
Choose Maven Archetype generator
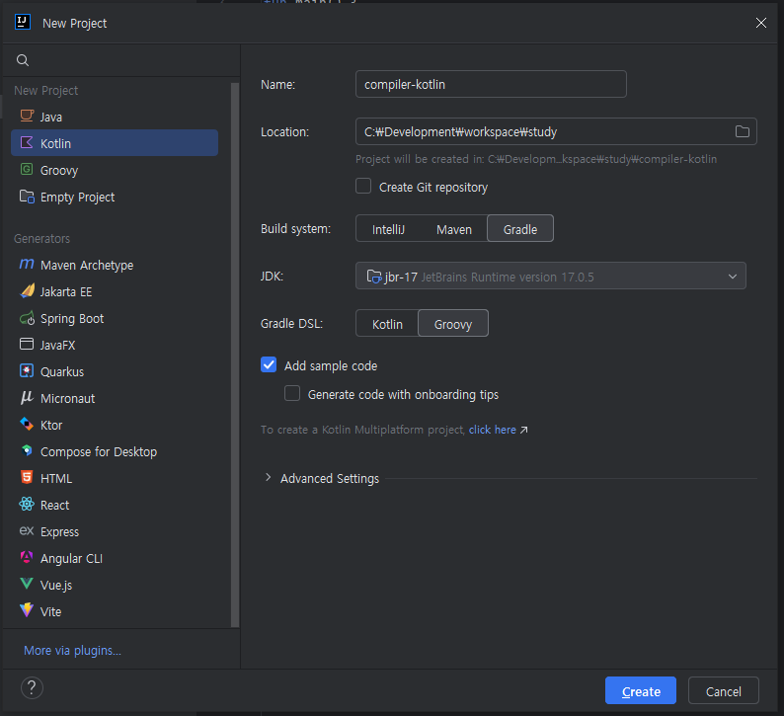coord(114,265)
